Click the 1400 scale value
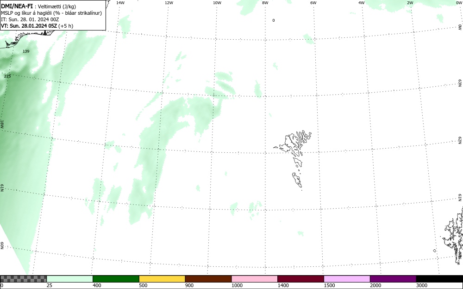The height and width of the screenshot is (289, 463). pyautogui.click(x=283, y=285)
